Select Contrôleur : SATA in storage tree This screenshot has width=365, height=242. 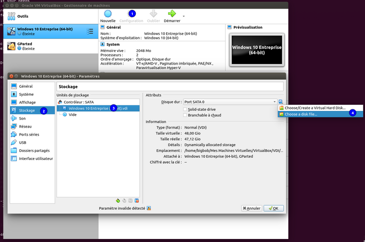pyautogui.click(x=98, y=102)
